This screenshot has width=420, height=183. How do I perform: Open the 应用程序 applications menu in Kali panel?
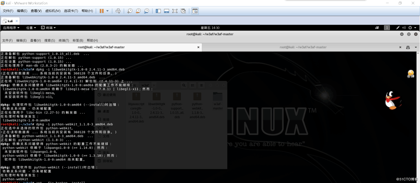click(11, 28)
